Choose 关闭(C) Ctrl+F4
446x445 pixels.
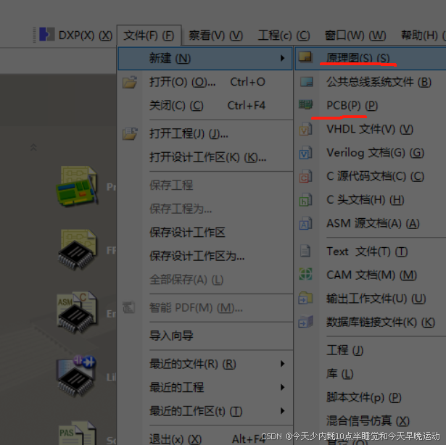click(x=205, y=106)
